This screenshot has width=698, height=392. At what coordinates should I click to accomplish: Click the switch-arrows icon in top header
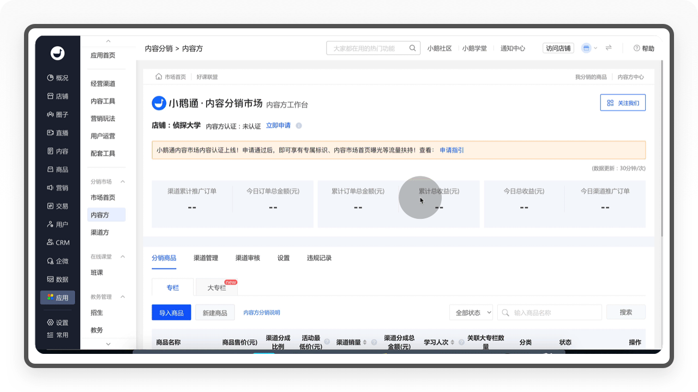609,48
